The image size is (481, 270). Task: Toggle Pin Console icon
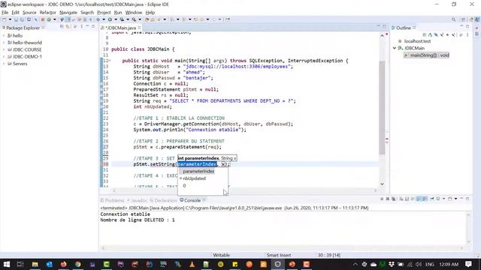(x=432, y=199)
